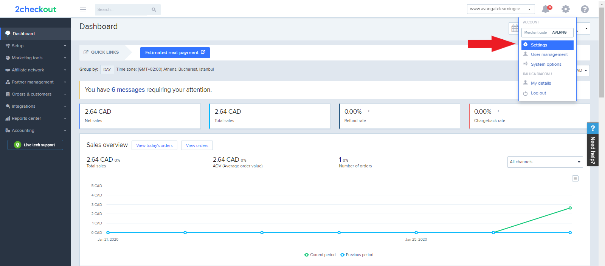Open the All channels dropdown
The image size is (605, 266).
click(545, 162)
